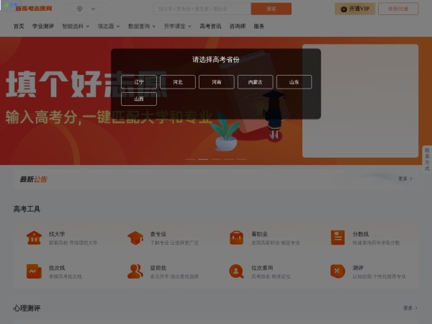Open the 学业测评 navigation tab
432x324 pixels.
(43, 26)
